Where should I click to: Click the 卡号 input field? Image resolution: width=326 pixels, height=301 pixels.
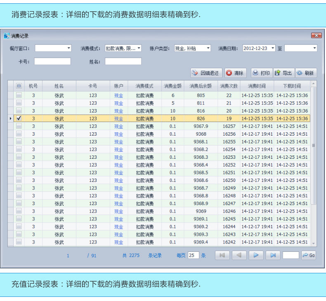tap(52, 61)
